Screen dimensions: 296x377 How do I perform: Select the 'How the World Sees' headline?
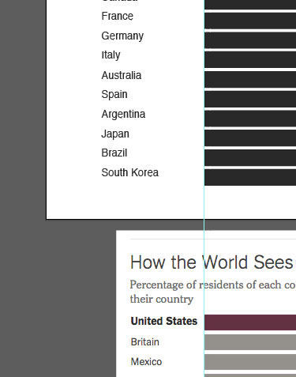(x=212, y=262)
